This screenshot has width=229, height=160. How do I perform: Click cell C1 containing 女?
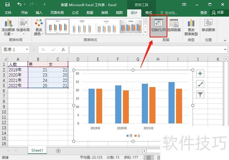coord(58,64)
